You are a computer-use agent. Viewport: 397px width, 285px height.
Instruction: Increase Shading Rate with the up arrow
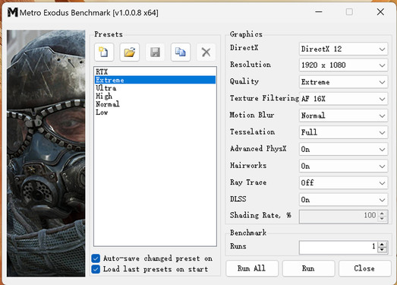coord(382,214)
